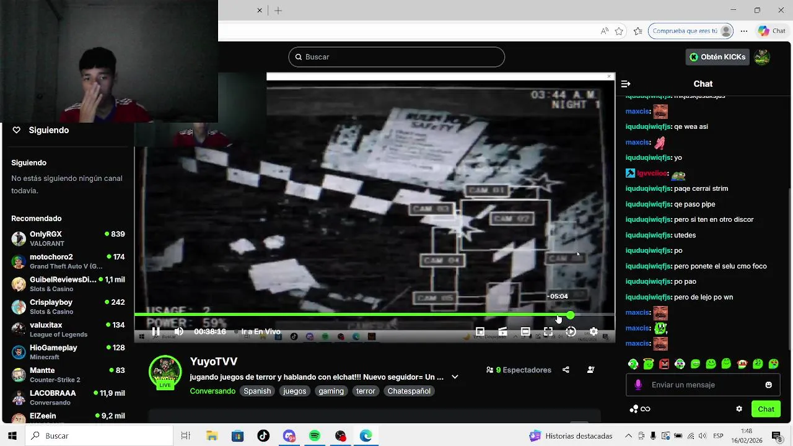Insert the red angry face emote
This screenshot has width=793, height=446.
(664, 364)
